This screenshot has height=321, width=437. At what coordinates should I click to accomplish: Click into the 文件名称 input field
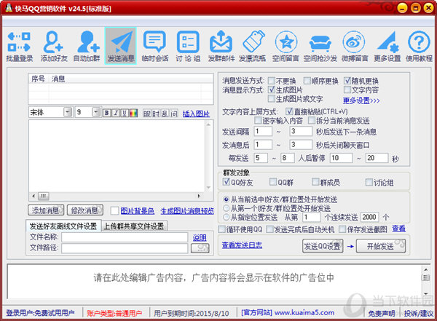click(x=125, y=237)
